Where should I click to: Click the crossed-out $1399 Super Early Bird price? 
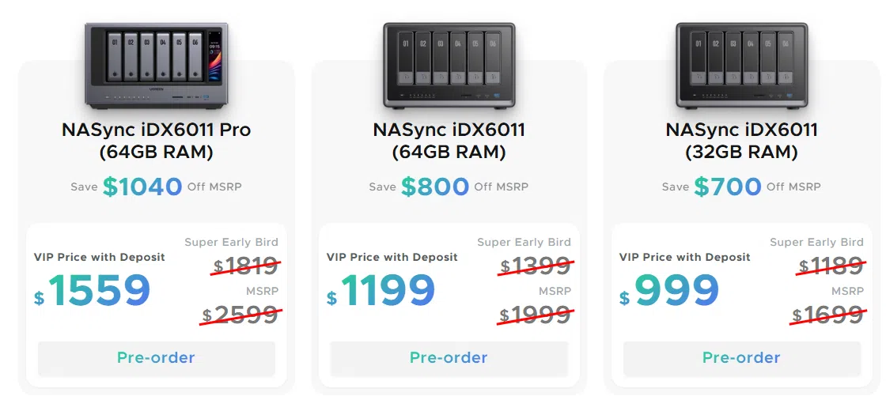point(536,266)
